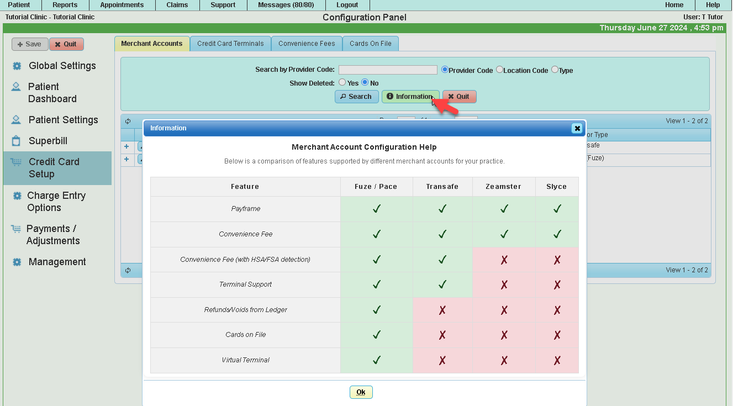Open Patient Dashboard section
Image resolution: width=733 pixels, height=406 pixels.
(x=52, y=93)
